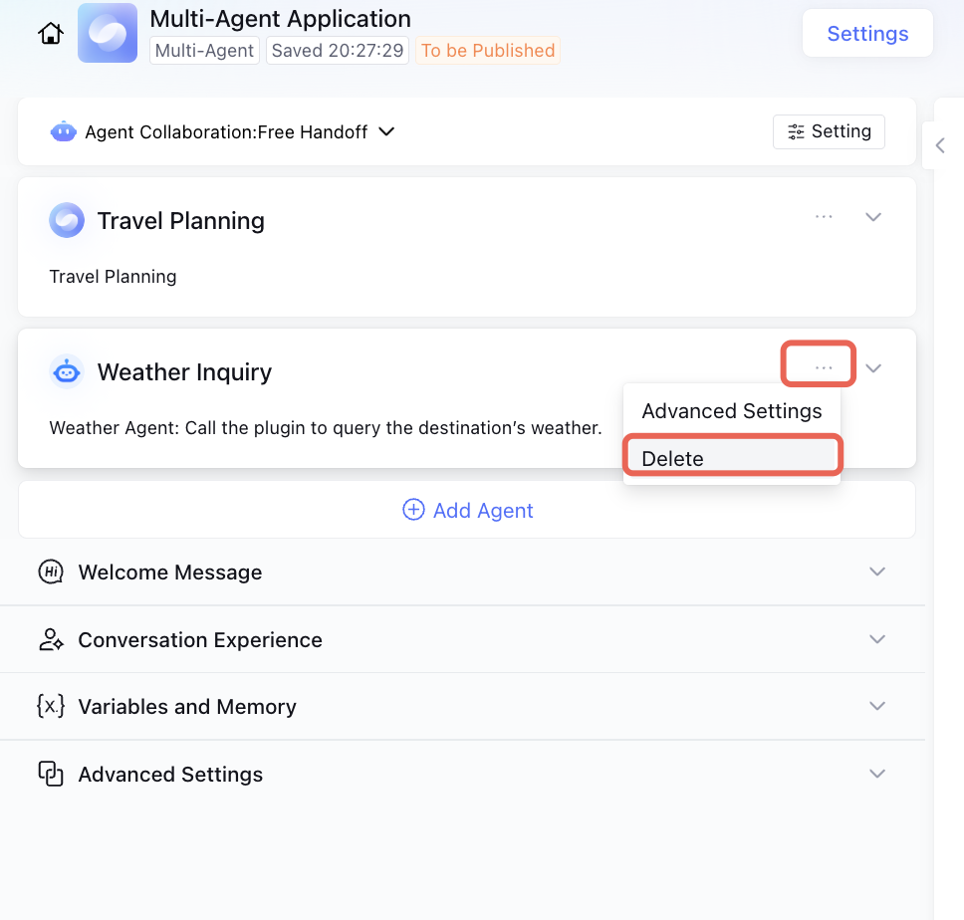Viewport: 964px width, 920px height.
Task: Collapse the right side panel arrow
Action: 940,146
